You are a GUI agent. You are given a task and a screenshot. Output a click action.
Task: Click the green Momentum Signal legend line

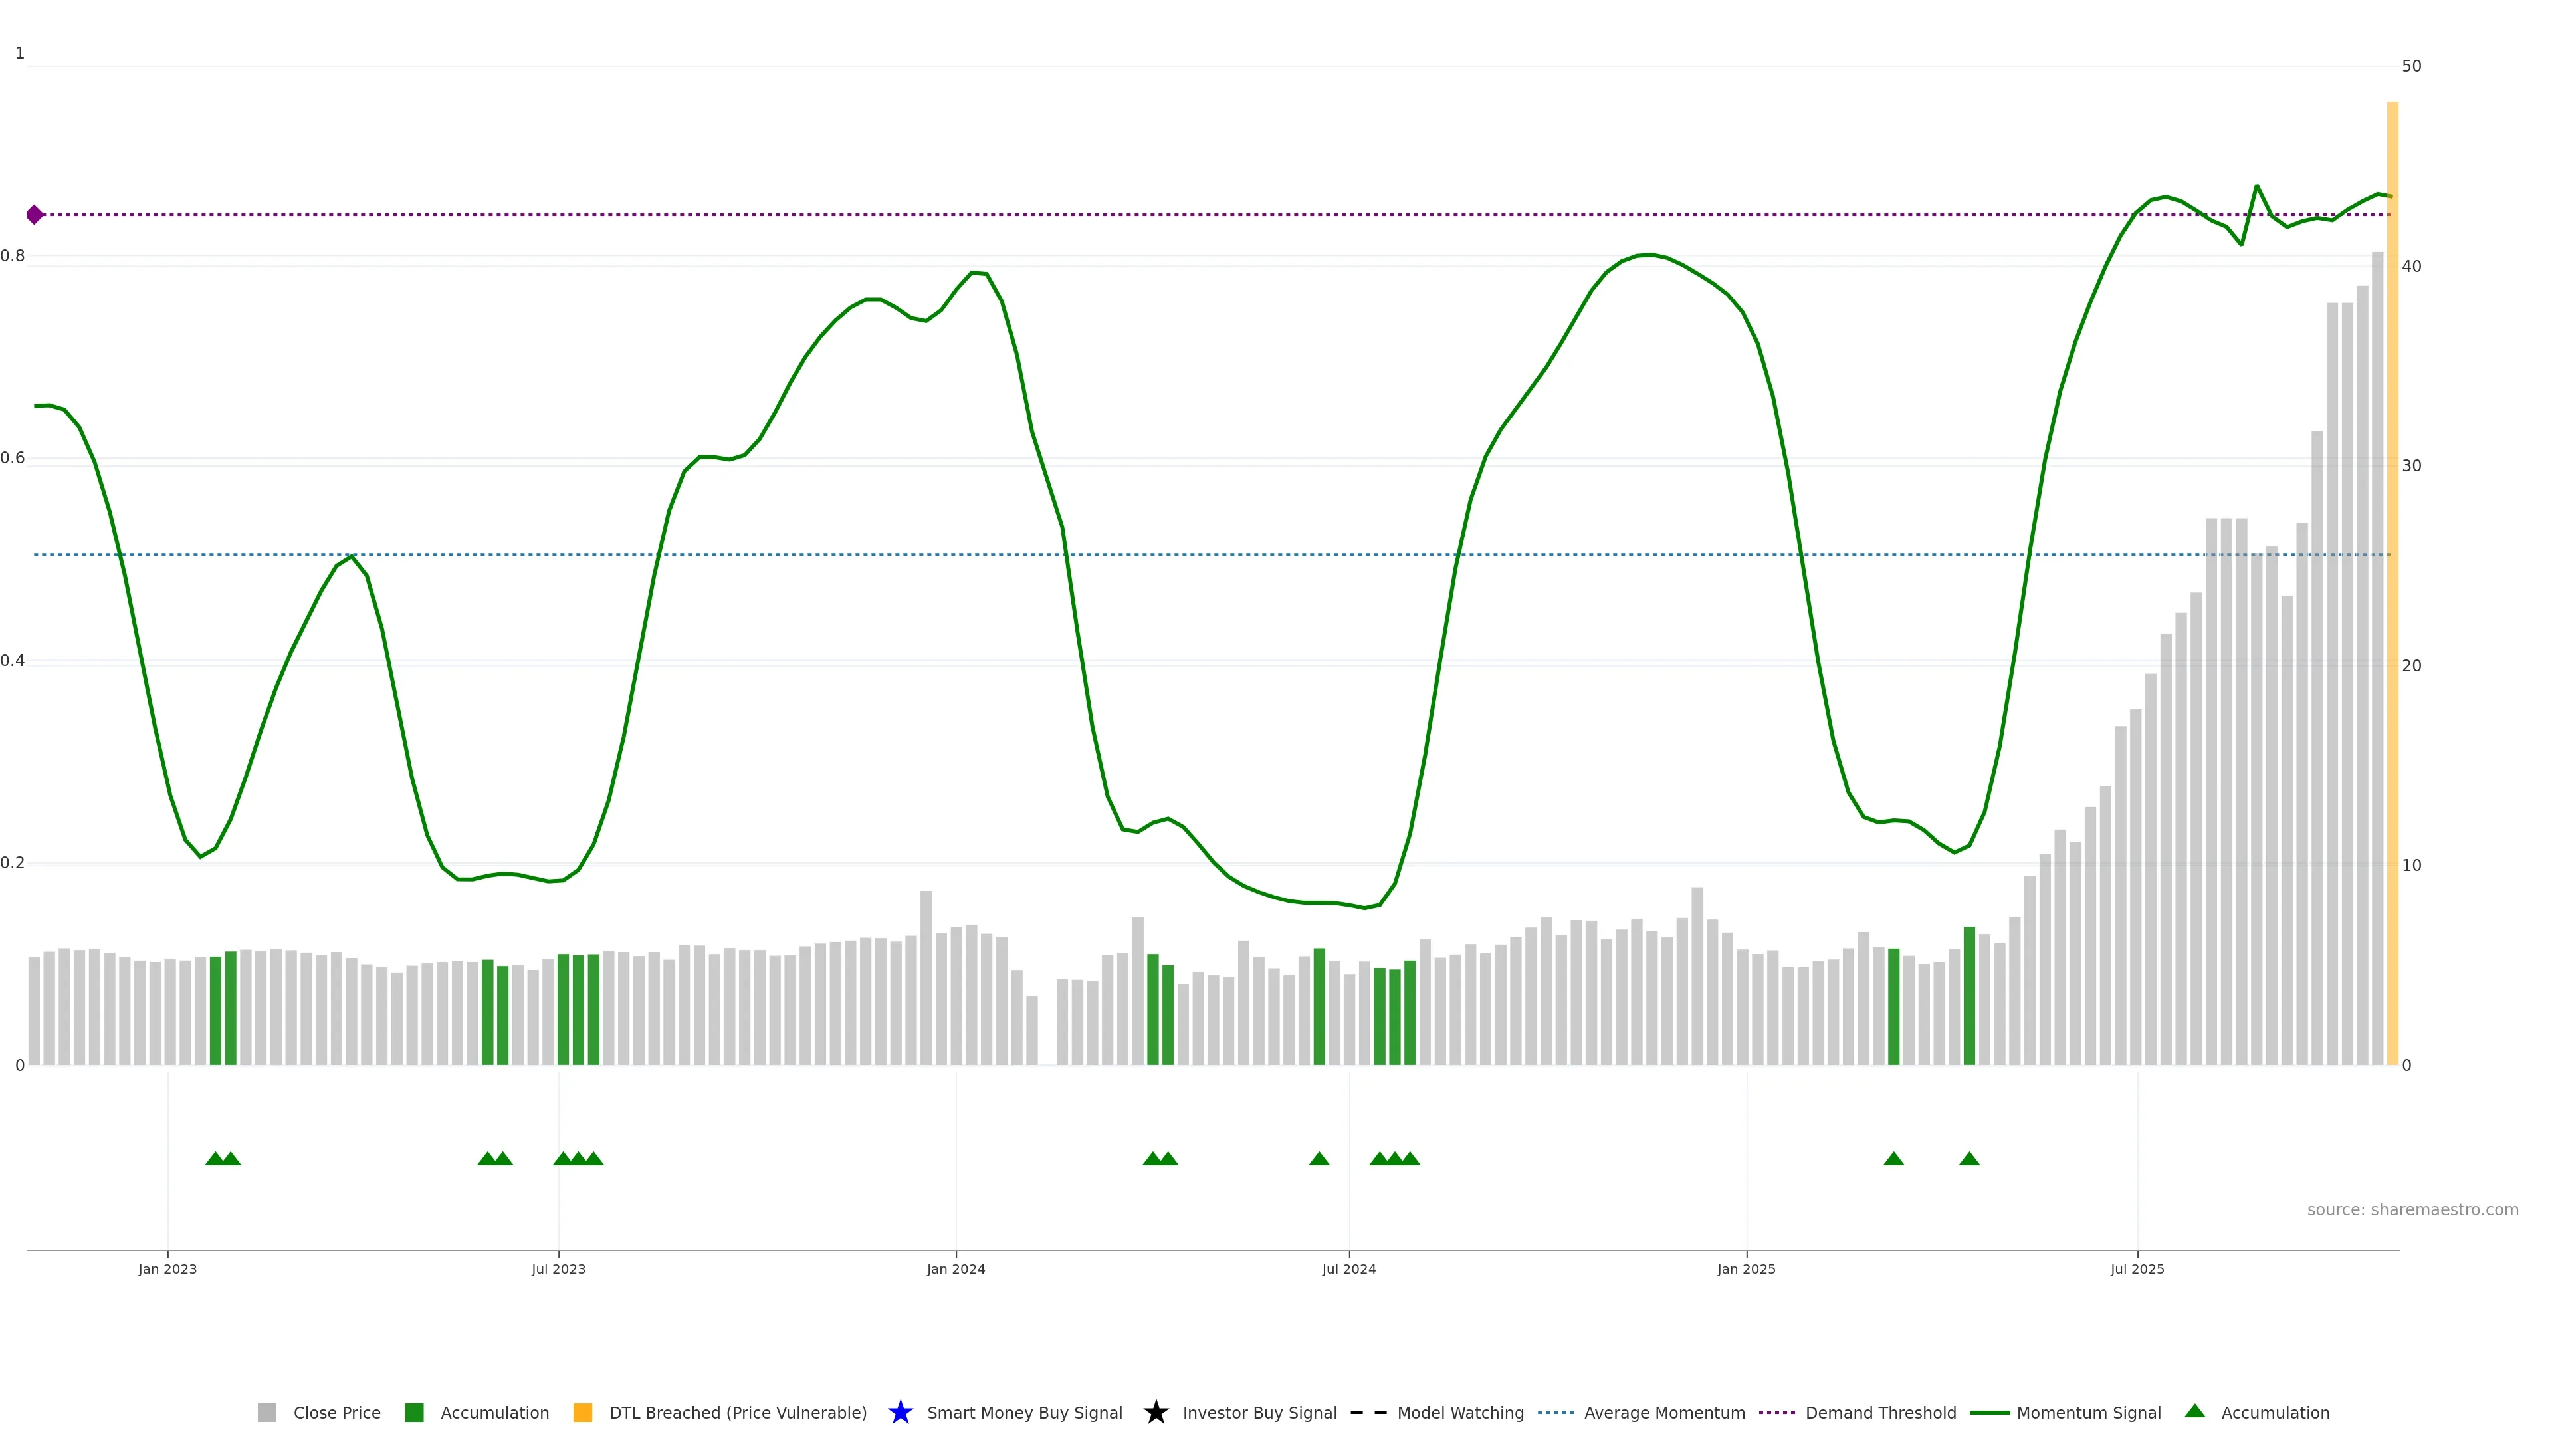click(1989, 1412)
